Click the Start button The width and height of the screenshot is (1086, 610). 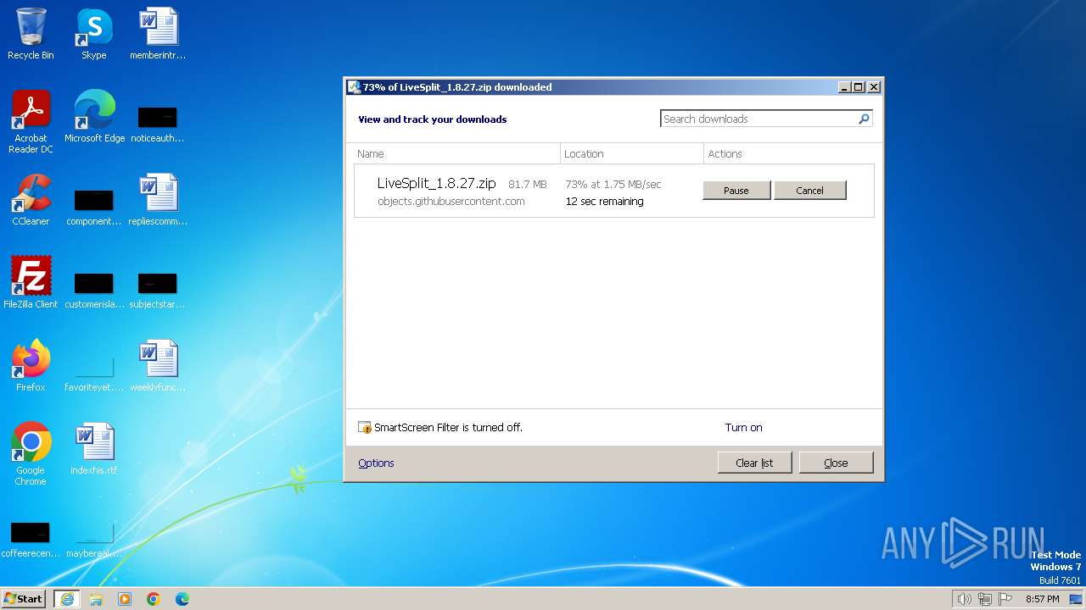[x=23, y=599]
